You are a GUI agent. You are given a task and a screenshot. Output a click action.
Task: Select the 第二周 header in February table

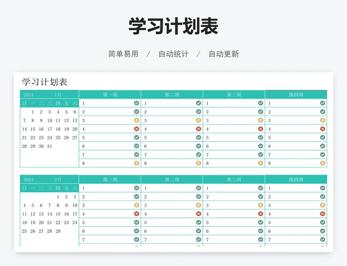tap(172, 179)
